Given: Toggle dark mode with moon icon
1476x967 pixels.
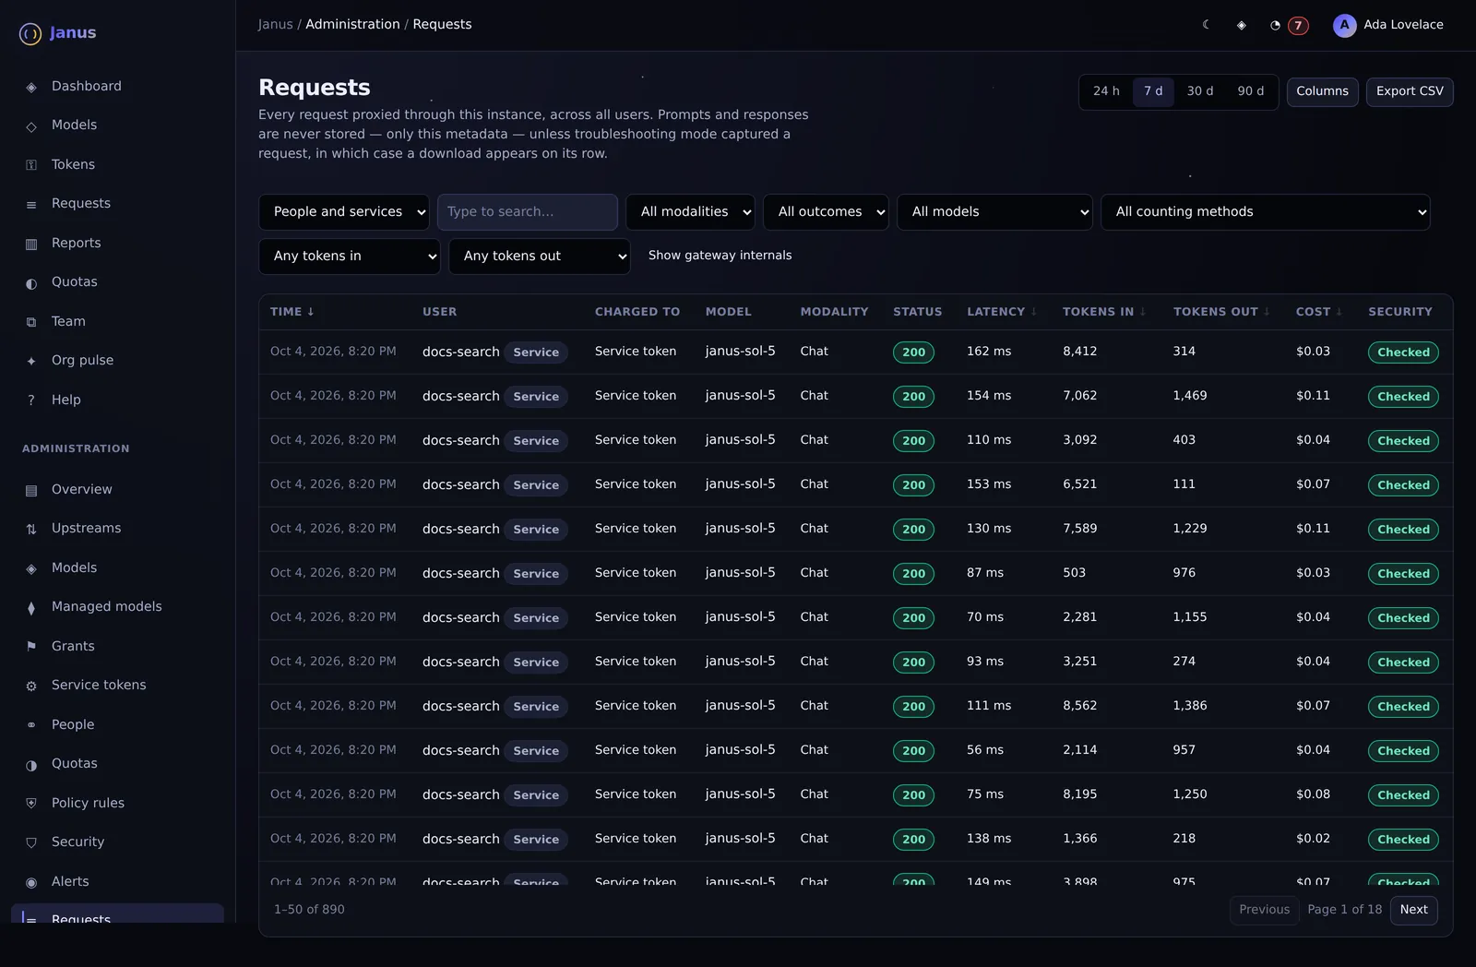Looking at the screenshot, I should tap(1206, 25).
